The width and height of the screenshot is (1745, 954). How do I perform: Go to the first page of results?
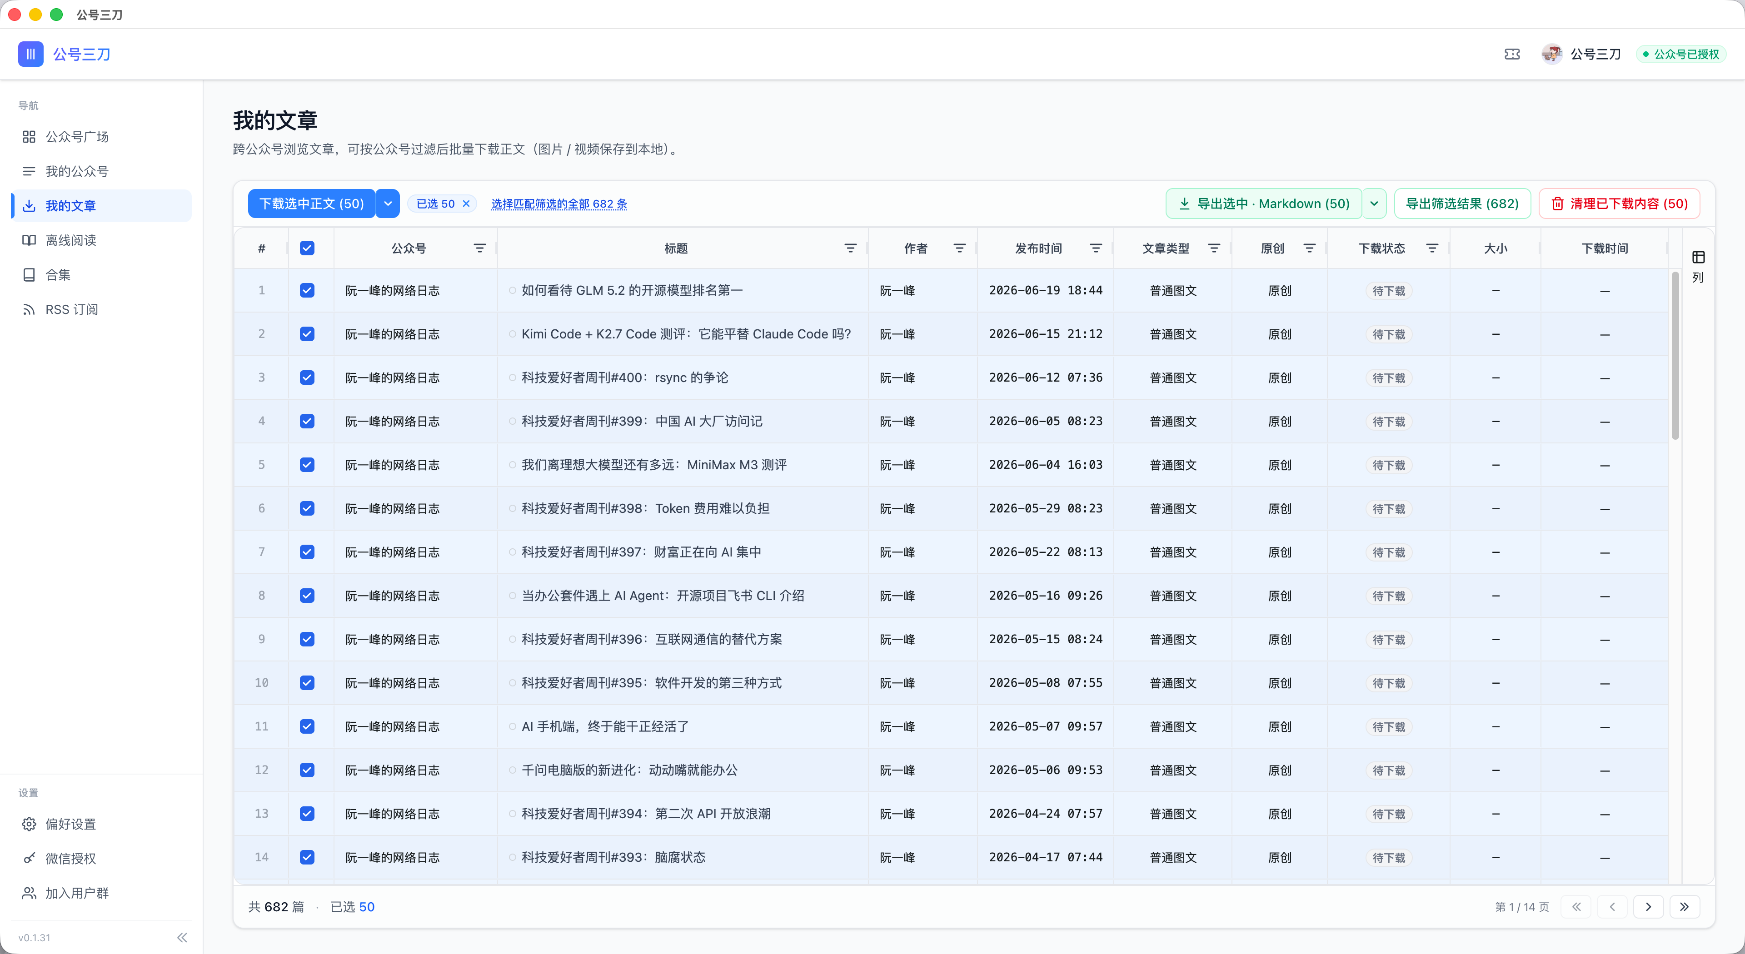[x=1576, y=907]
